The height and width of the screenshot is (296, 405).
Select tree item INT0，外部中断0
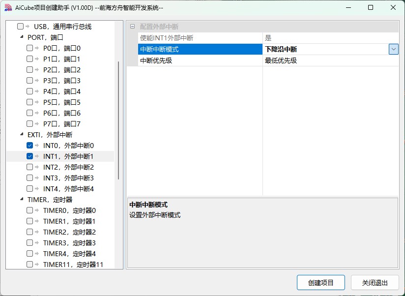(x=68, y=146)
